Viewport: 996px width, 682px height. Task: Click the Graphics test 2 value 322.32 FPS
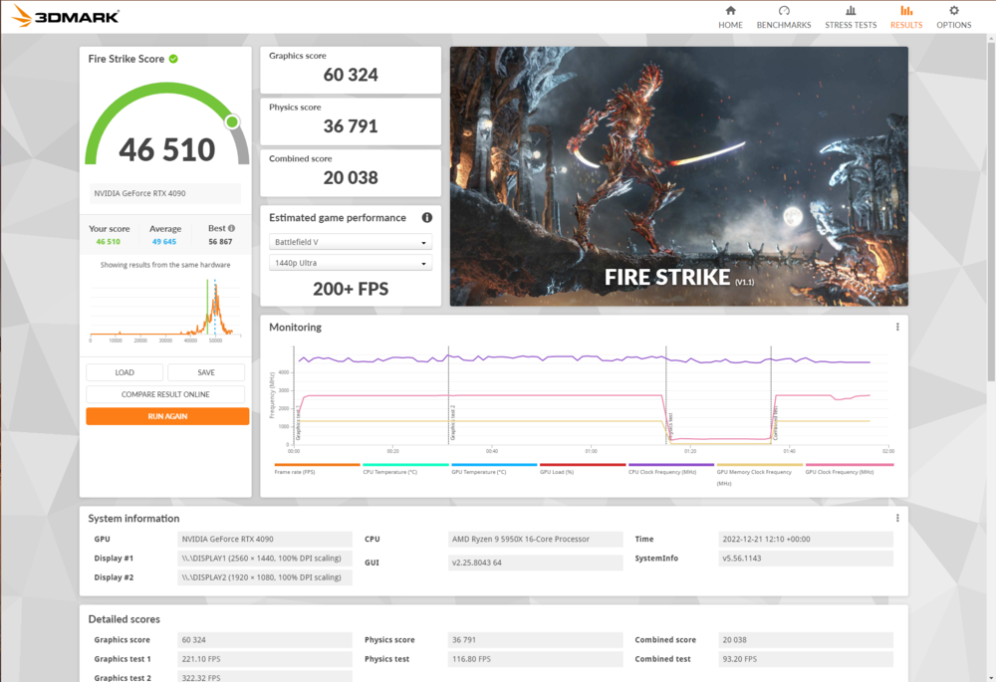264,677
